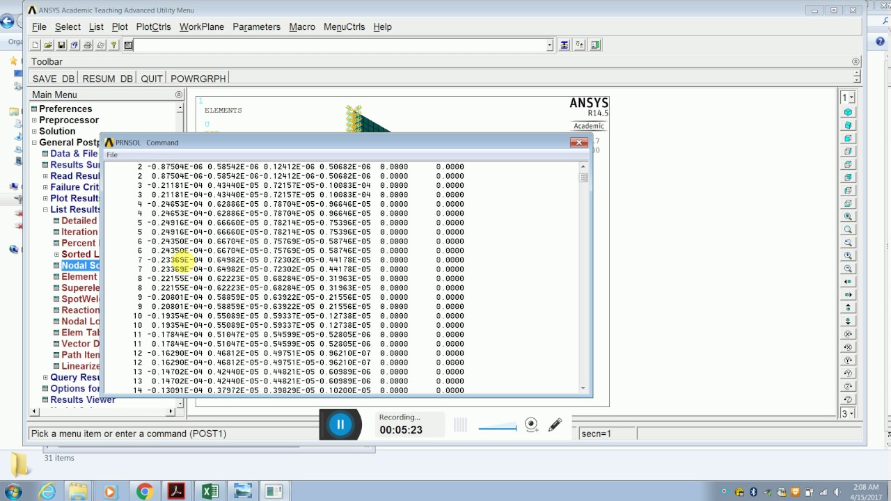Click the webcam icon on recorder bar
The width and height of the screenshot is (891, 501).
[x=532, y=425]
